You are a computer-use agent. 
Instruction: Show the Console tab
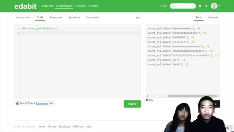pyautogui.click(x=213, y=17)
